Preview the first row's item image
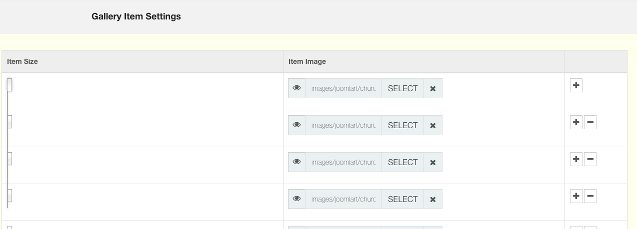The image size is (637, 229). coord(296,88)
